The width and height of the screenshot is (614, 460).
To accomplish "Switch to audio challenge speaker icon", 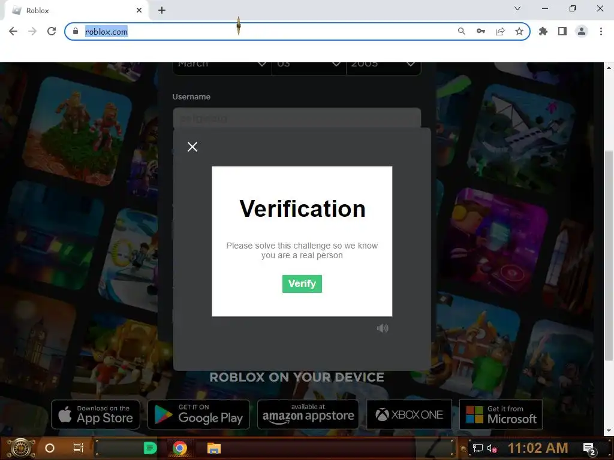I will [383, 328].
